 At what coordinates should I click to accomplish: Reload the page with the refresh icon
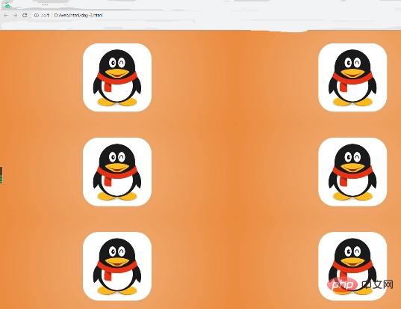(x=25, y=16)
